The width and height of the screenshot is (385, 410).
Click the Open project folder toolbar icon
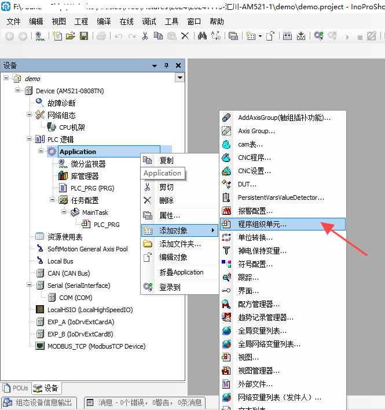[71, 36]
